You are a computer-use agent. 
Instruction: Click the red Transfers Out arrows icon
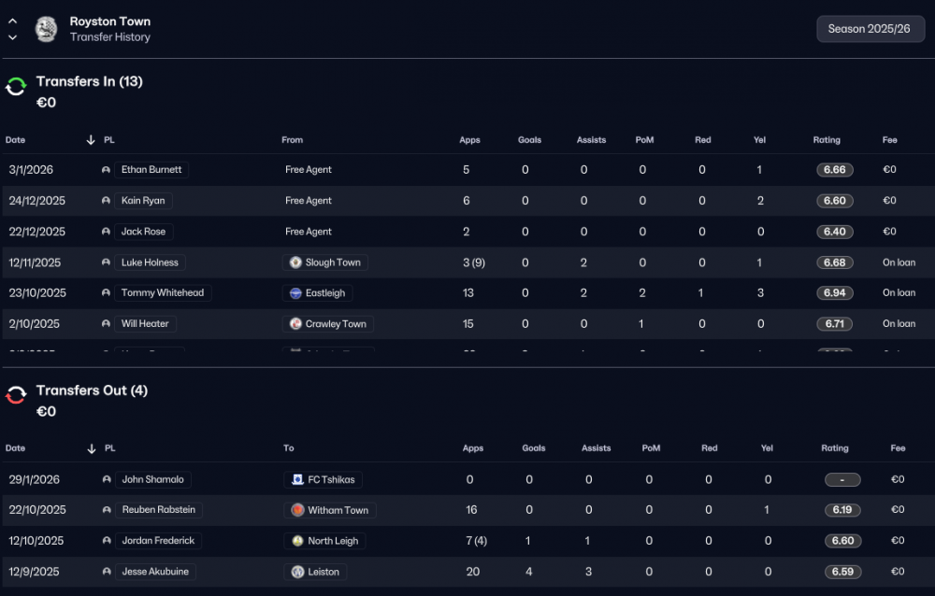point(16,395)
